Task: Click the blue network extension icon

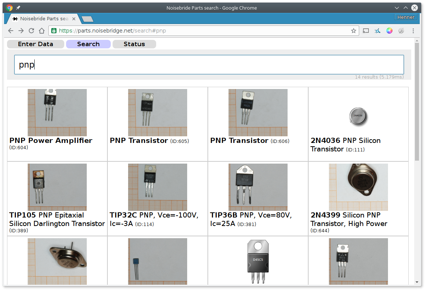Action: 378,31
